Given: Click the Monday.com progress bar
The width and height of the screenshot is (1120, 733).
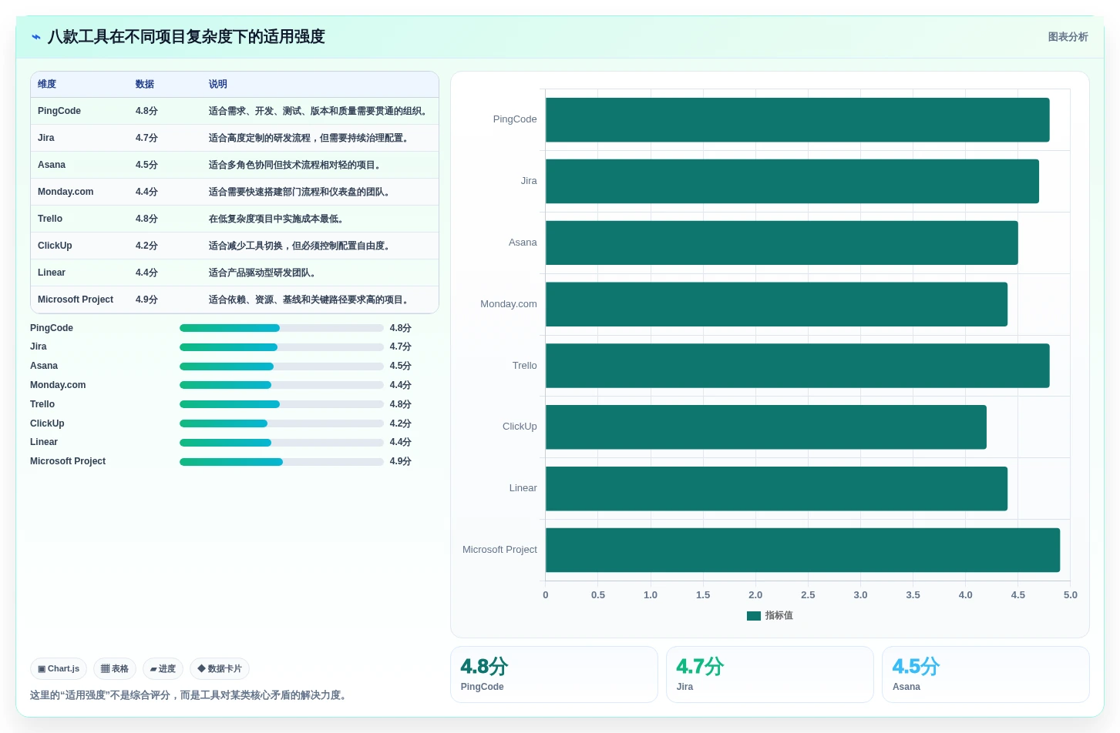Looking at the screenshot, I should [x=281, y=385].
